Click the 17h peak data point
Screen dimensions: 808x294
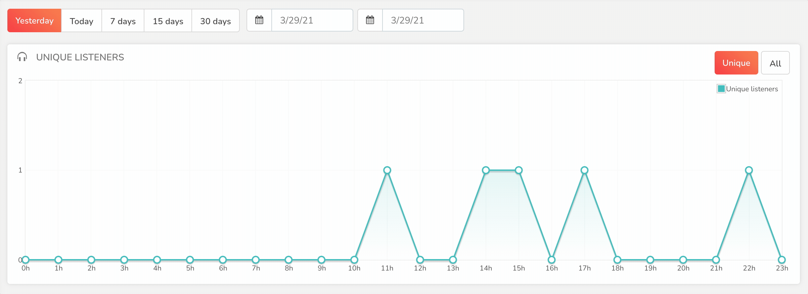584,170
